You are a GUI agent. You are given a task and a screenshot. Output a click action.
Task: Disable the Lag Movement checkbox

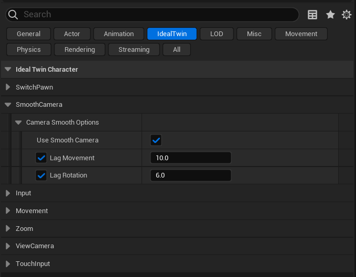(x=41, y=158)
